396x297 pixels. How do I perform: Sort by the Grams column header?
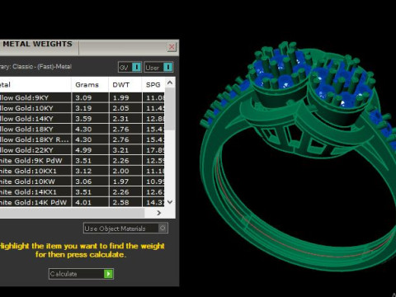87,85
